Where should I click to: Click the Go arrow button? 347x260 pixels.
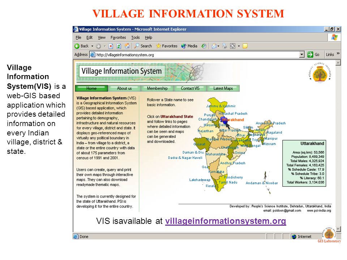click(310, 55)
